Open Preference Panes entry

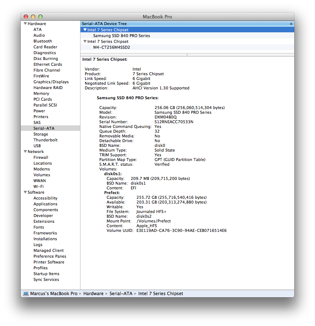50,257
